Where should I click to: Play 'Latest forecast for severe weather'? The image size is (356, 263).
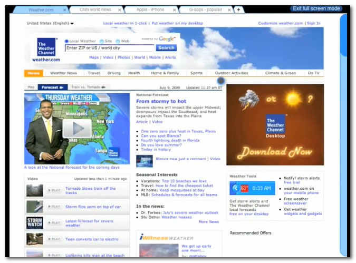54,223
